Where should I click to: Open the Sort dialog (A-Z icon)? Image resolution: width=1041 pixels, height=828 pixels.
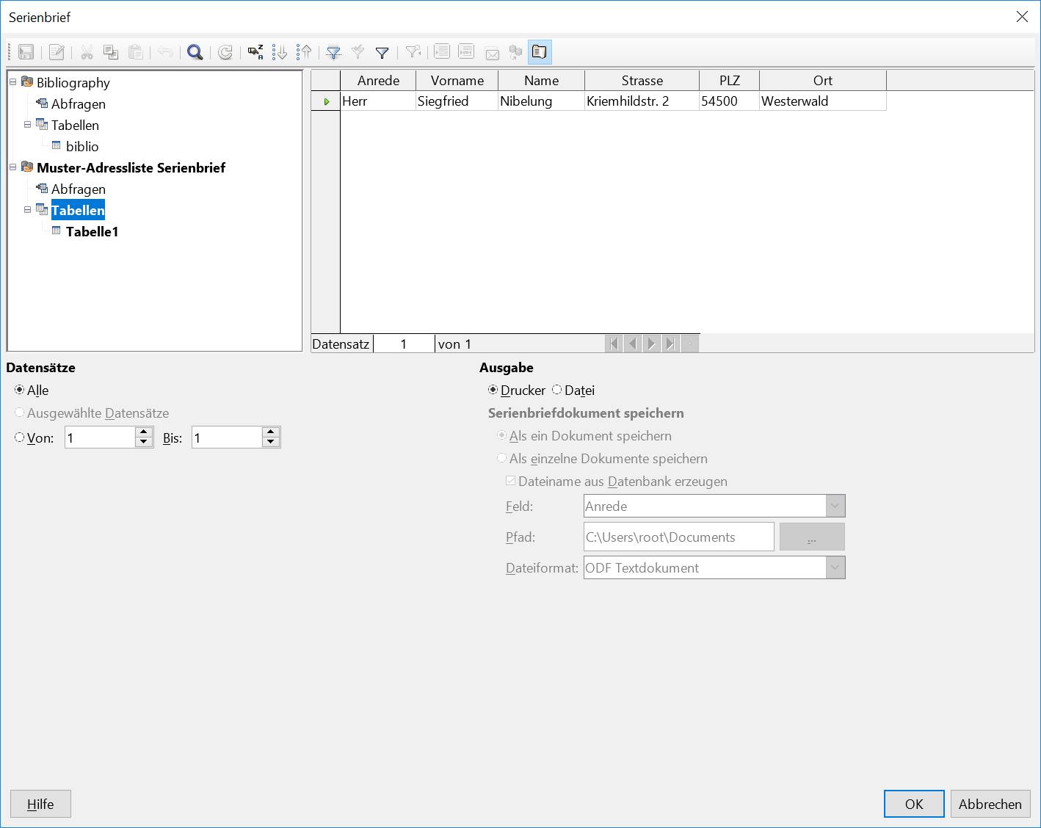click(255, 52)
